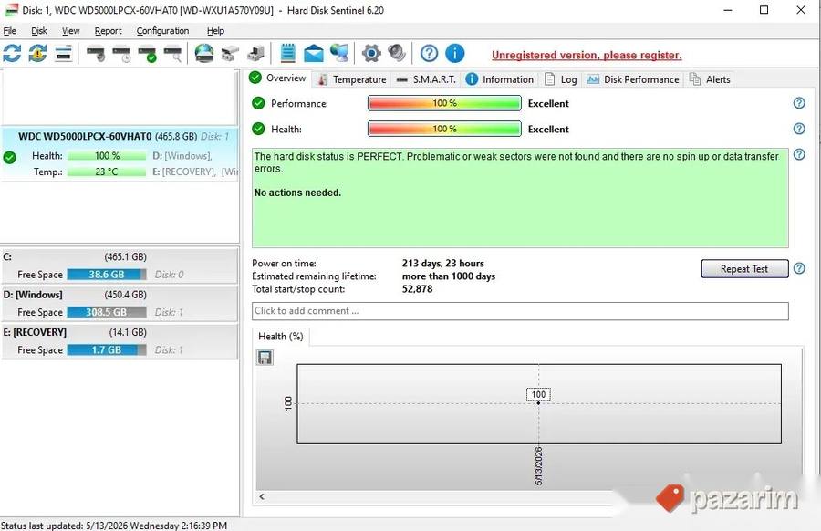Click the blue Refresh arrows toolbar icon
The image size is (821, 531).
(12, 54)
